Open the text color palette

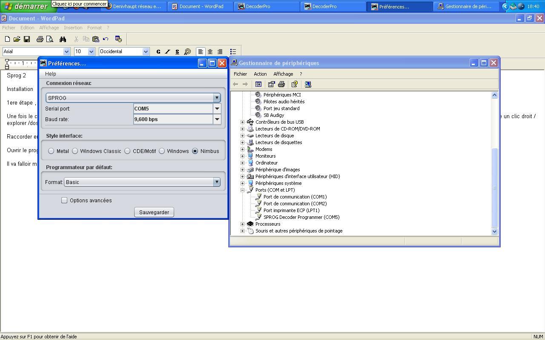[187, 51]
